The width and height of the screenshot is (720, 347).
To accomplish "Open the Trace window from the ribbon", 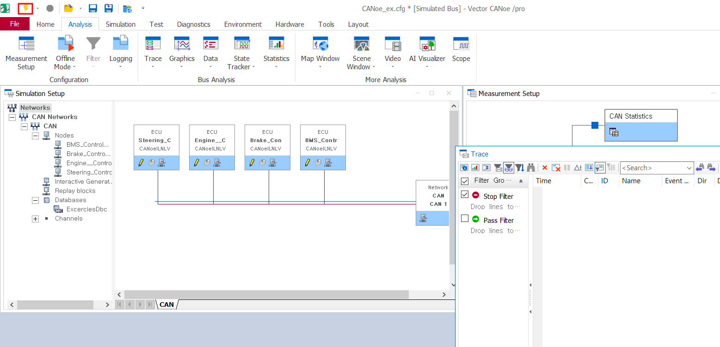I will point(153,53).
